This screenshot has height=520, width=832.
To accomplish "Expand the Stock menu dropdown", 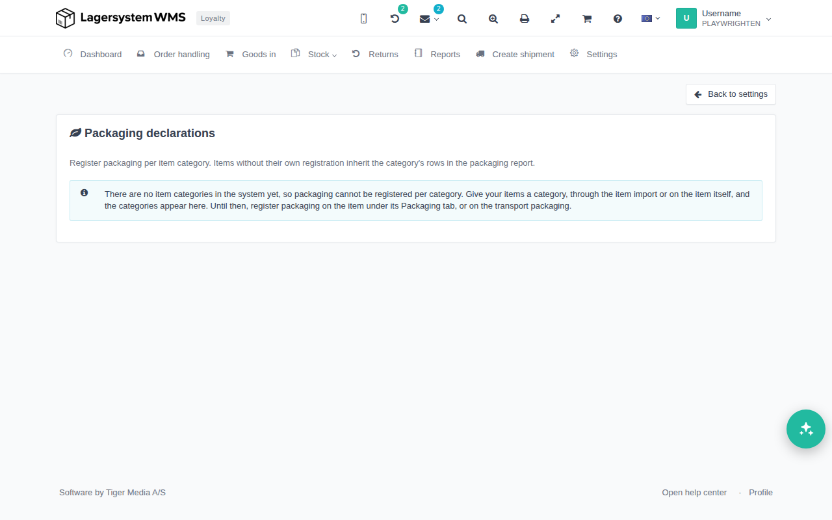I will pyautogui.click(x=314, y=55).
